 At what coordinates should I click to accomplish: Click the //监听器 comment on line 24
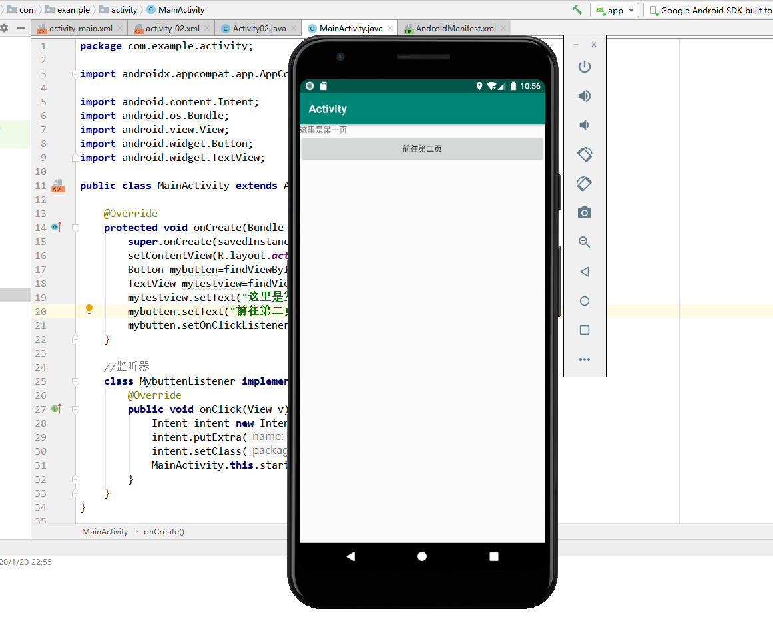(x=127, y=367)
